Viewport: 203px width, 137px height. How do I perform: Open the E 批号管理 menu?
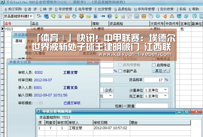coord(83,9)
